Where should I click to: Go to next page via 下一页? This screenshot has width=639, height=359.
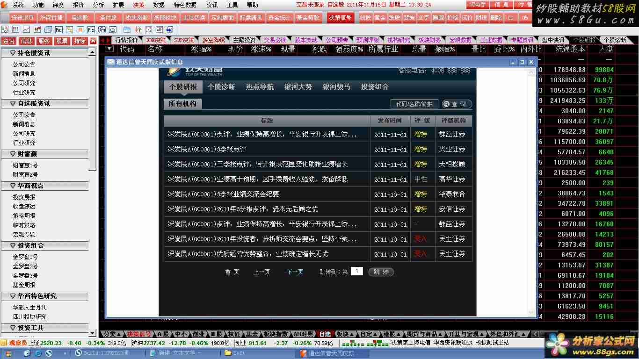click(x=295, y=272)
